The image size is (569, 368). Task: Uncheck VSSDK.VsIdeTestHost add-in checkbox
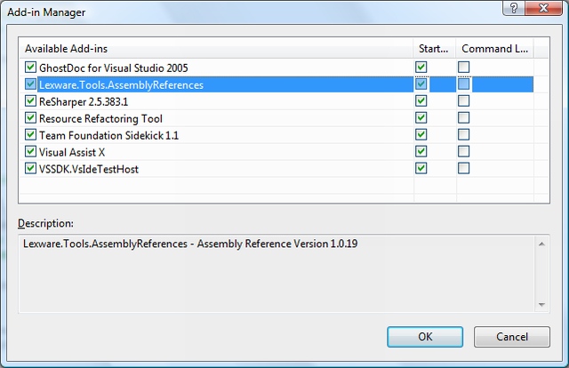(30, 168)
